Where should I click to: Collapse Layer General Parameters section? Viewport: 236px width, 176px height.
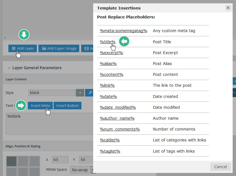[x=9, y=68]
